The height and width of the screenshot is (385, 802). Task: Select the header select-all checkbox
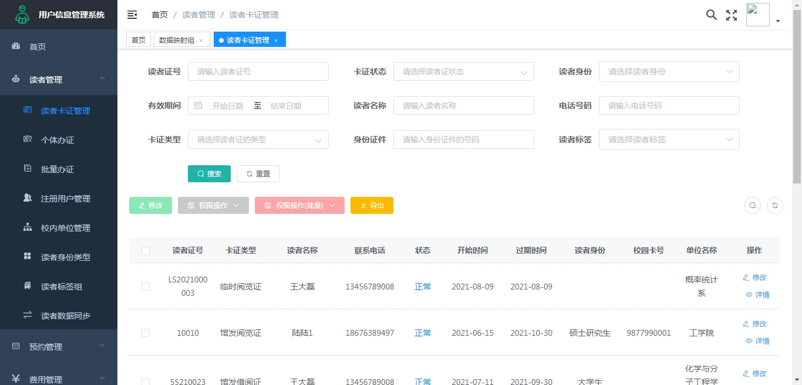[146, 251]
